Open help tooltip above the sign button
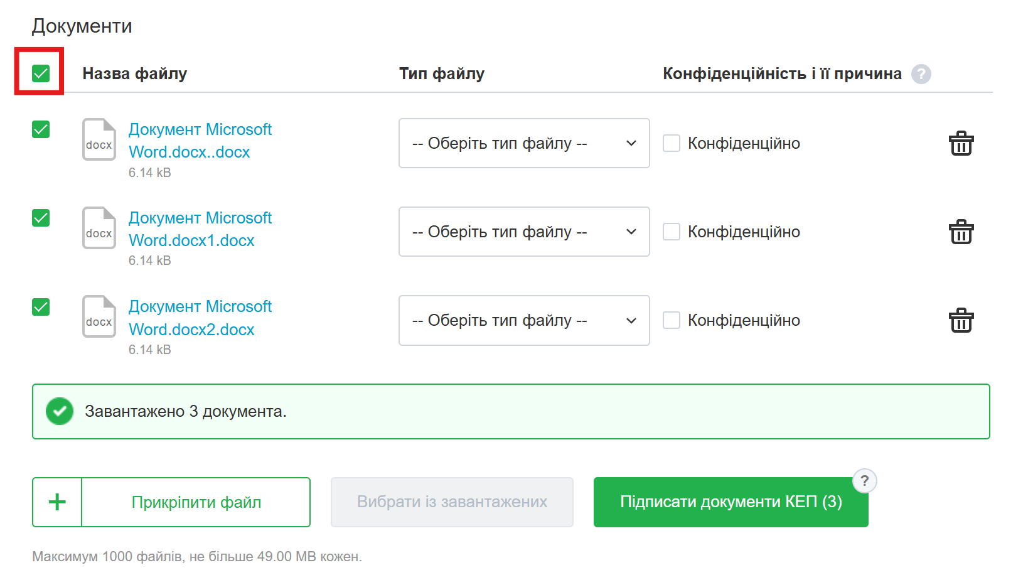The width and height of the screenshot is (1033, 575). [864, 481]
